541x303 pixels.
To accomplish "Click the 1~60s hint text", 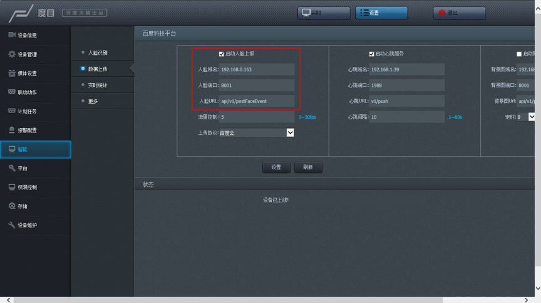I will pos(455,117).
